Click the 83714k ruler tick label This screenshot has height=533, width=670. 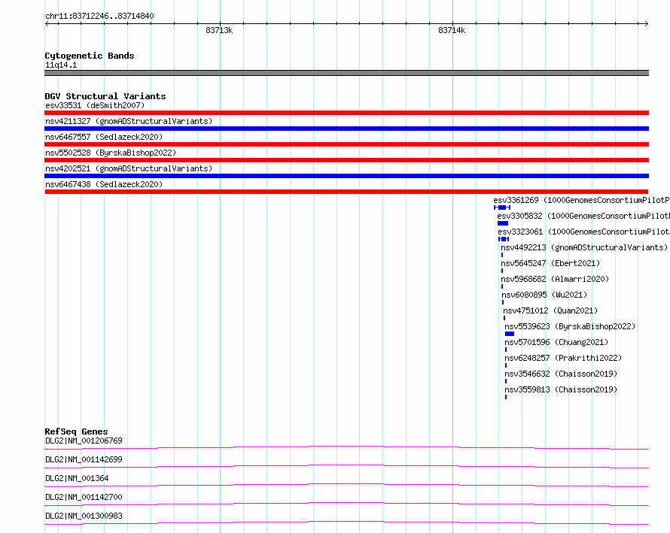(x=452, y=30)
